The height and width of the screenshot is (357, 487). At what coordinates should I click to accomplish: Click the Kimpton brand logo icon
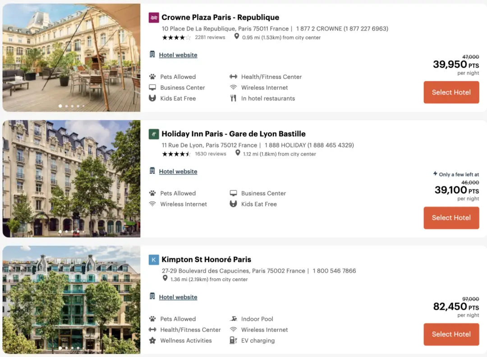tap(154, 260)
